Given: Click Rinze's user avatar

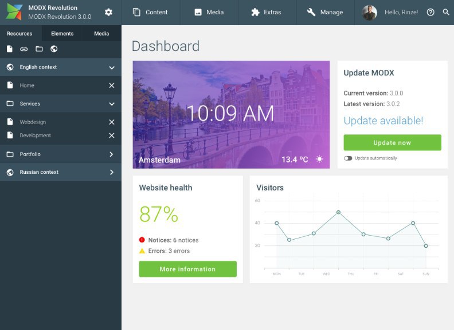Looking at the screenshot, I should tap(370, 13).
